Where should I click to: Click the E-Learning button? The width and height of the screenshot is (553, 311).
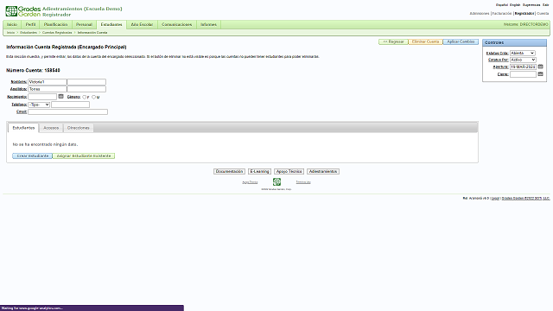pyautogui.click(x=259, y=171)
